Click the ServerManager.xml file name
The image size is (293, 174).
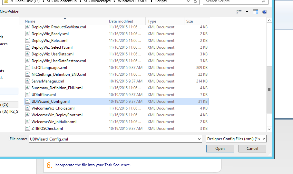tap(48, 81)
